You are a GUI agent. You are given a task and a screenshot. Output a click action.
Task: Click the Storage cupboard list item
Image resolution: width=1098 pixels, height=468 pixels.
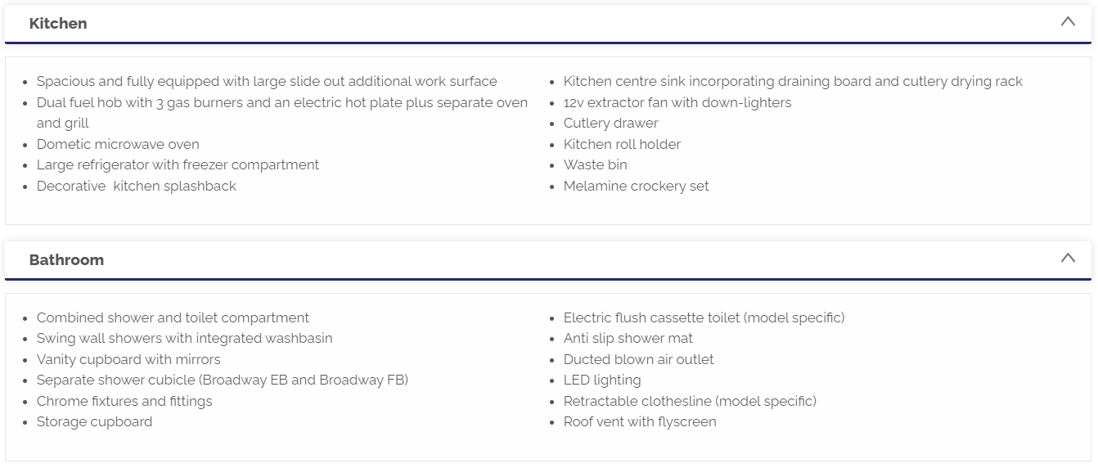pyautogui.click(x=94, y=421)
